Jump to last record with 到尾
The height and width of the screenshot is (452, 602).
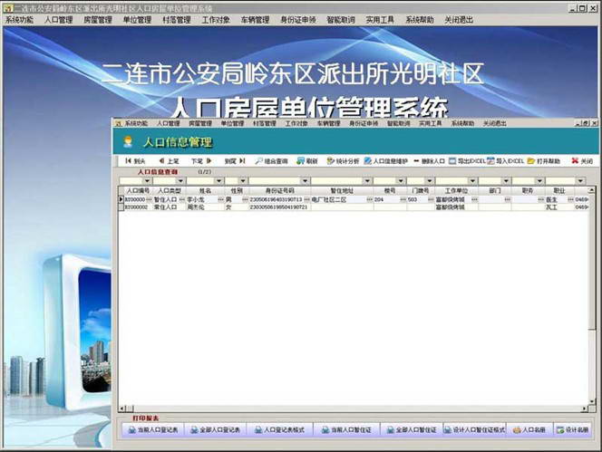pyautogui.click(x=235, y=161)
